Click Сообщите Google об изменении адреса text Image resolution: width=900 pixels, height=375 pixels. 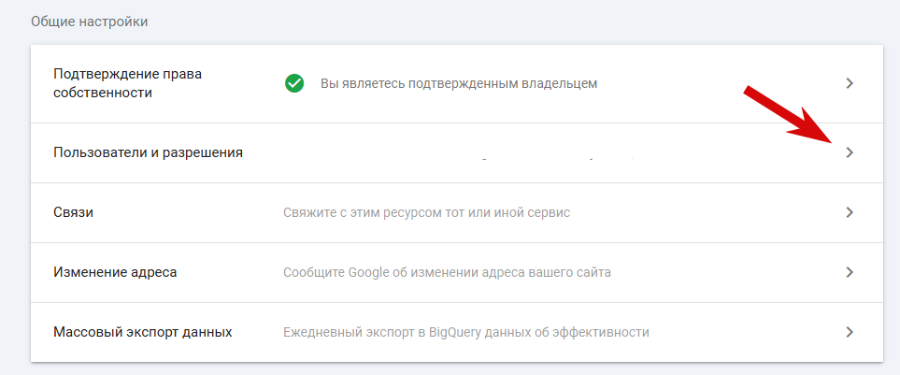(447, 272)
